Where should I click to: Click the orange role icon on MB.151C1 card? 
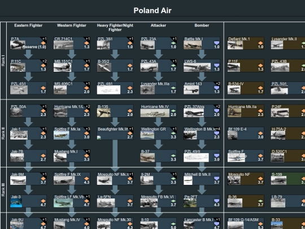coord(86,66)
